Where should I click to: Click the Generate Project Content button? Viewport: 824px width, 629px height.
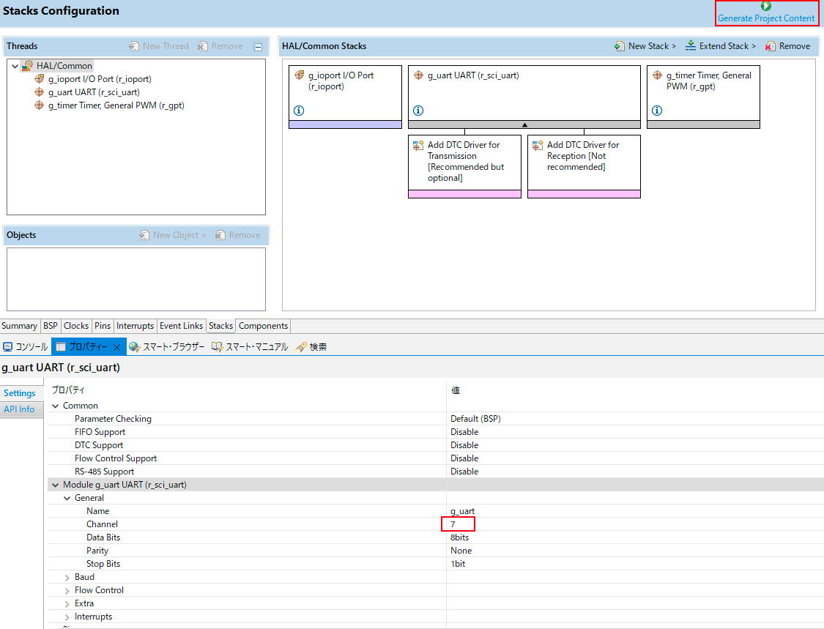[x=765, y=13]
